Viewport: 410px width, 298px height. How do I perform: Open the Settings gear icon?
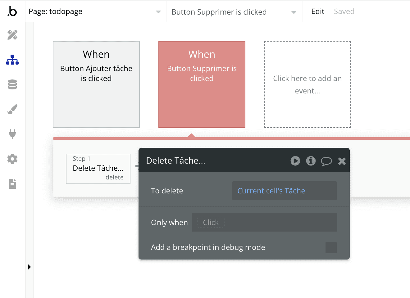(12, 159)
